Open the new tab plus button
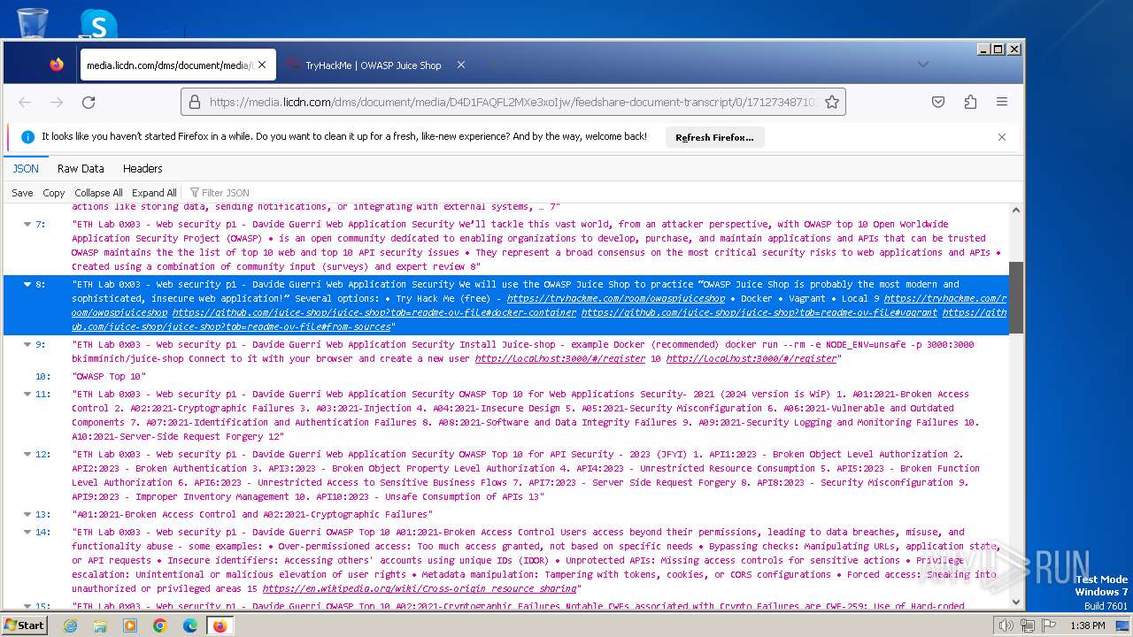The width and height of the screenshot is (1133, 637). 492,65
